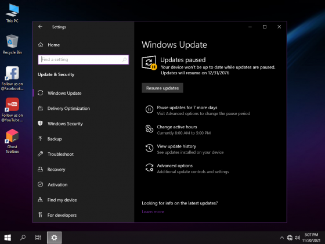Select the Ghost Toolbox desktop icon

pyautogui.click(x=12, y=141)
